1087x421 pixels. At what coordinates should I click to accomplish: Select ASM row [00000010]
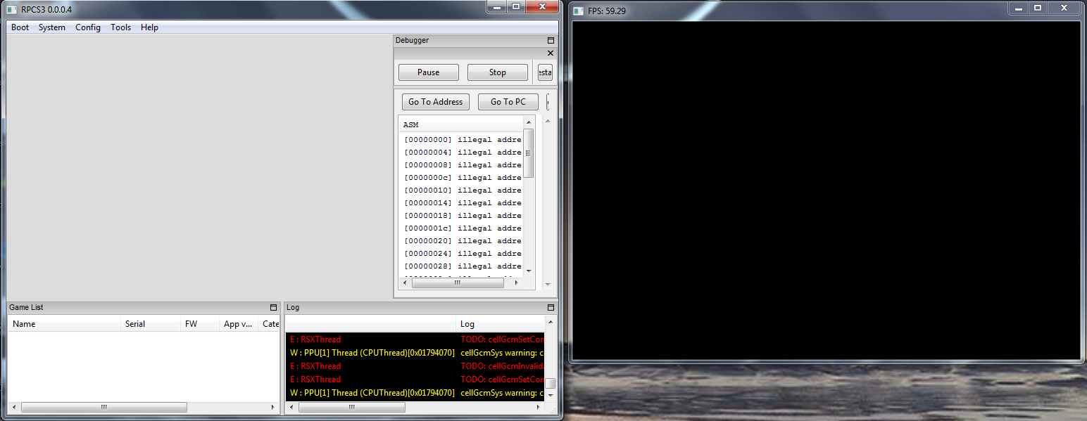(461, 190)
